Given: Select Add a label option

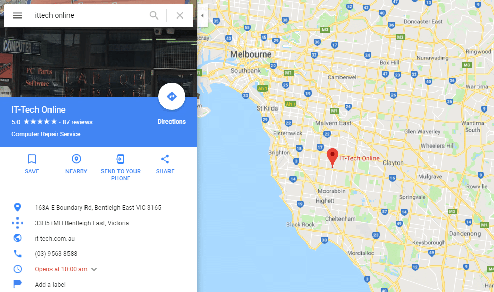Looking at the screenshot, I should [50, 284].
